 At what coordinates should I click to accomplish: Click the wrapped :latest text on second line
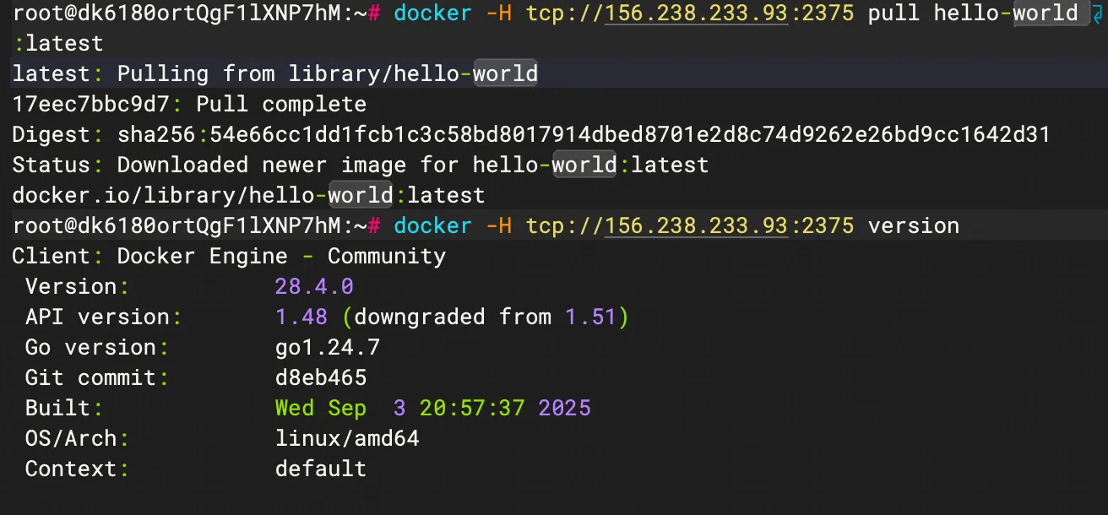(x=57, y=44)
